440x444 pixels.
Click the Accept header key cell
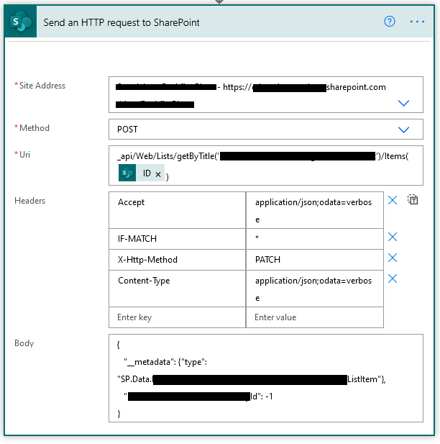pyautogui.click(x=177, y=210)
